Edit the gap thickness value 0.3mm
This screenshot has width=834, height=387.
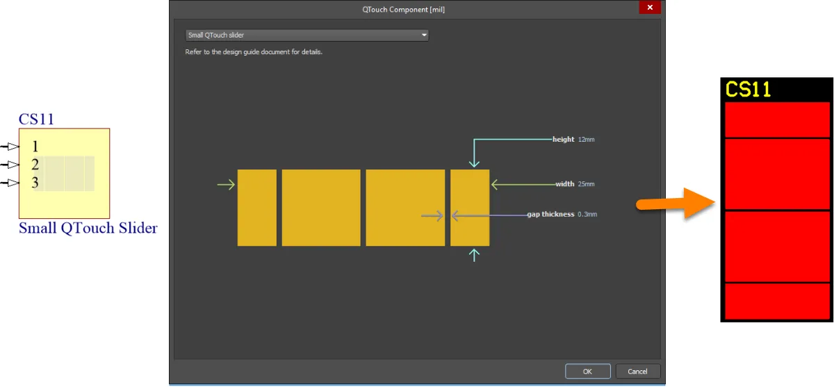click(587, 215)
